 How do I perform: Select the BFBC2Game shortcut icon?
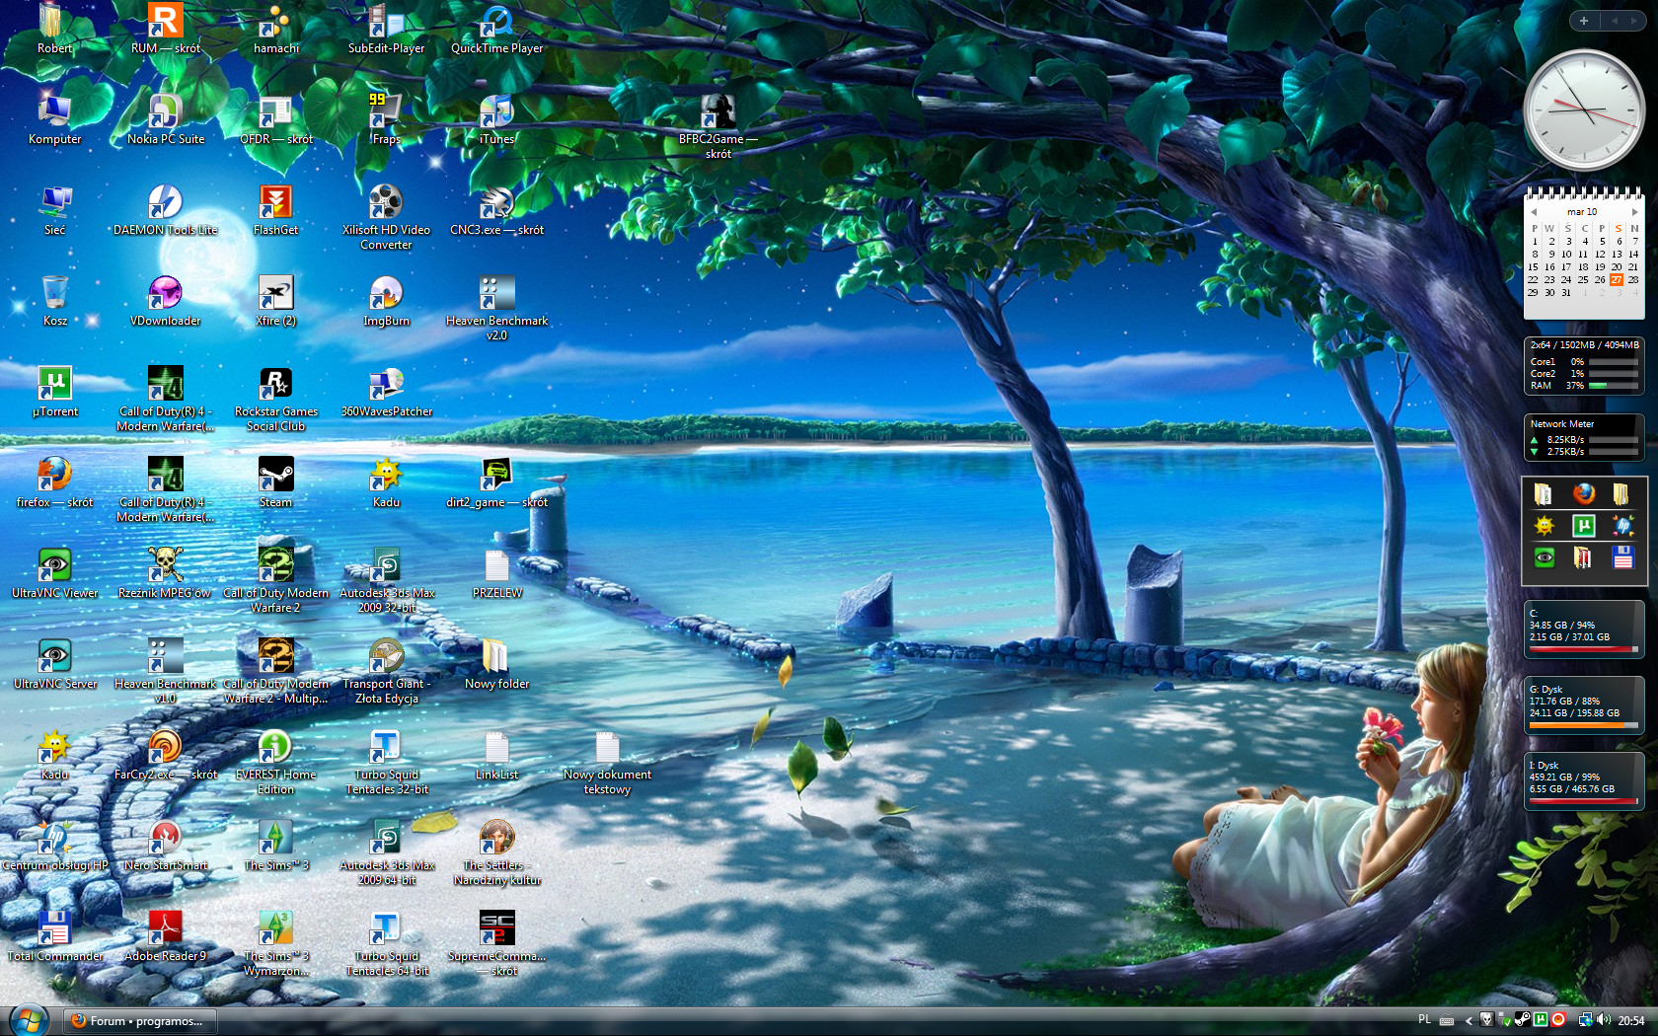[717, 111]
